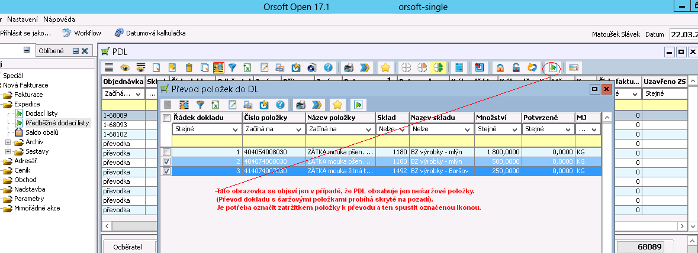
Task: Expand the Archiv tree node
Action: [8, 142]
